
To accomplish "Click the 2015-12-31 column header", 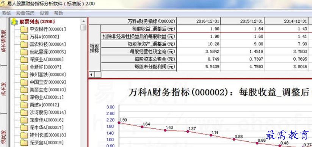I will pos(243,21).
